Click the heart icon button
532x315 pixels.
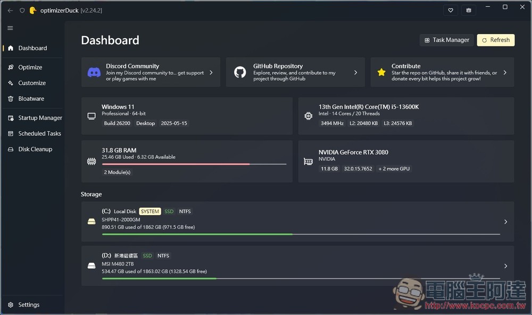click(451, 10)
